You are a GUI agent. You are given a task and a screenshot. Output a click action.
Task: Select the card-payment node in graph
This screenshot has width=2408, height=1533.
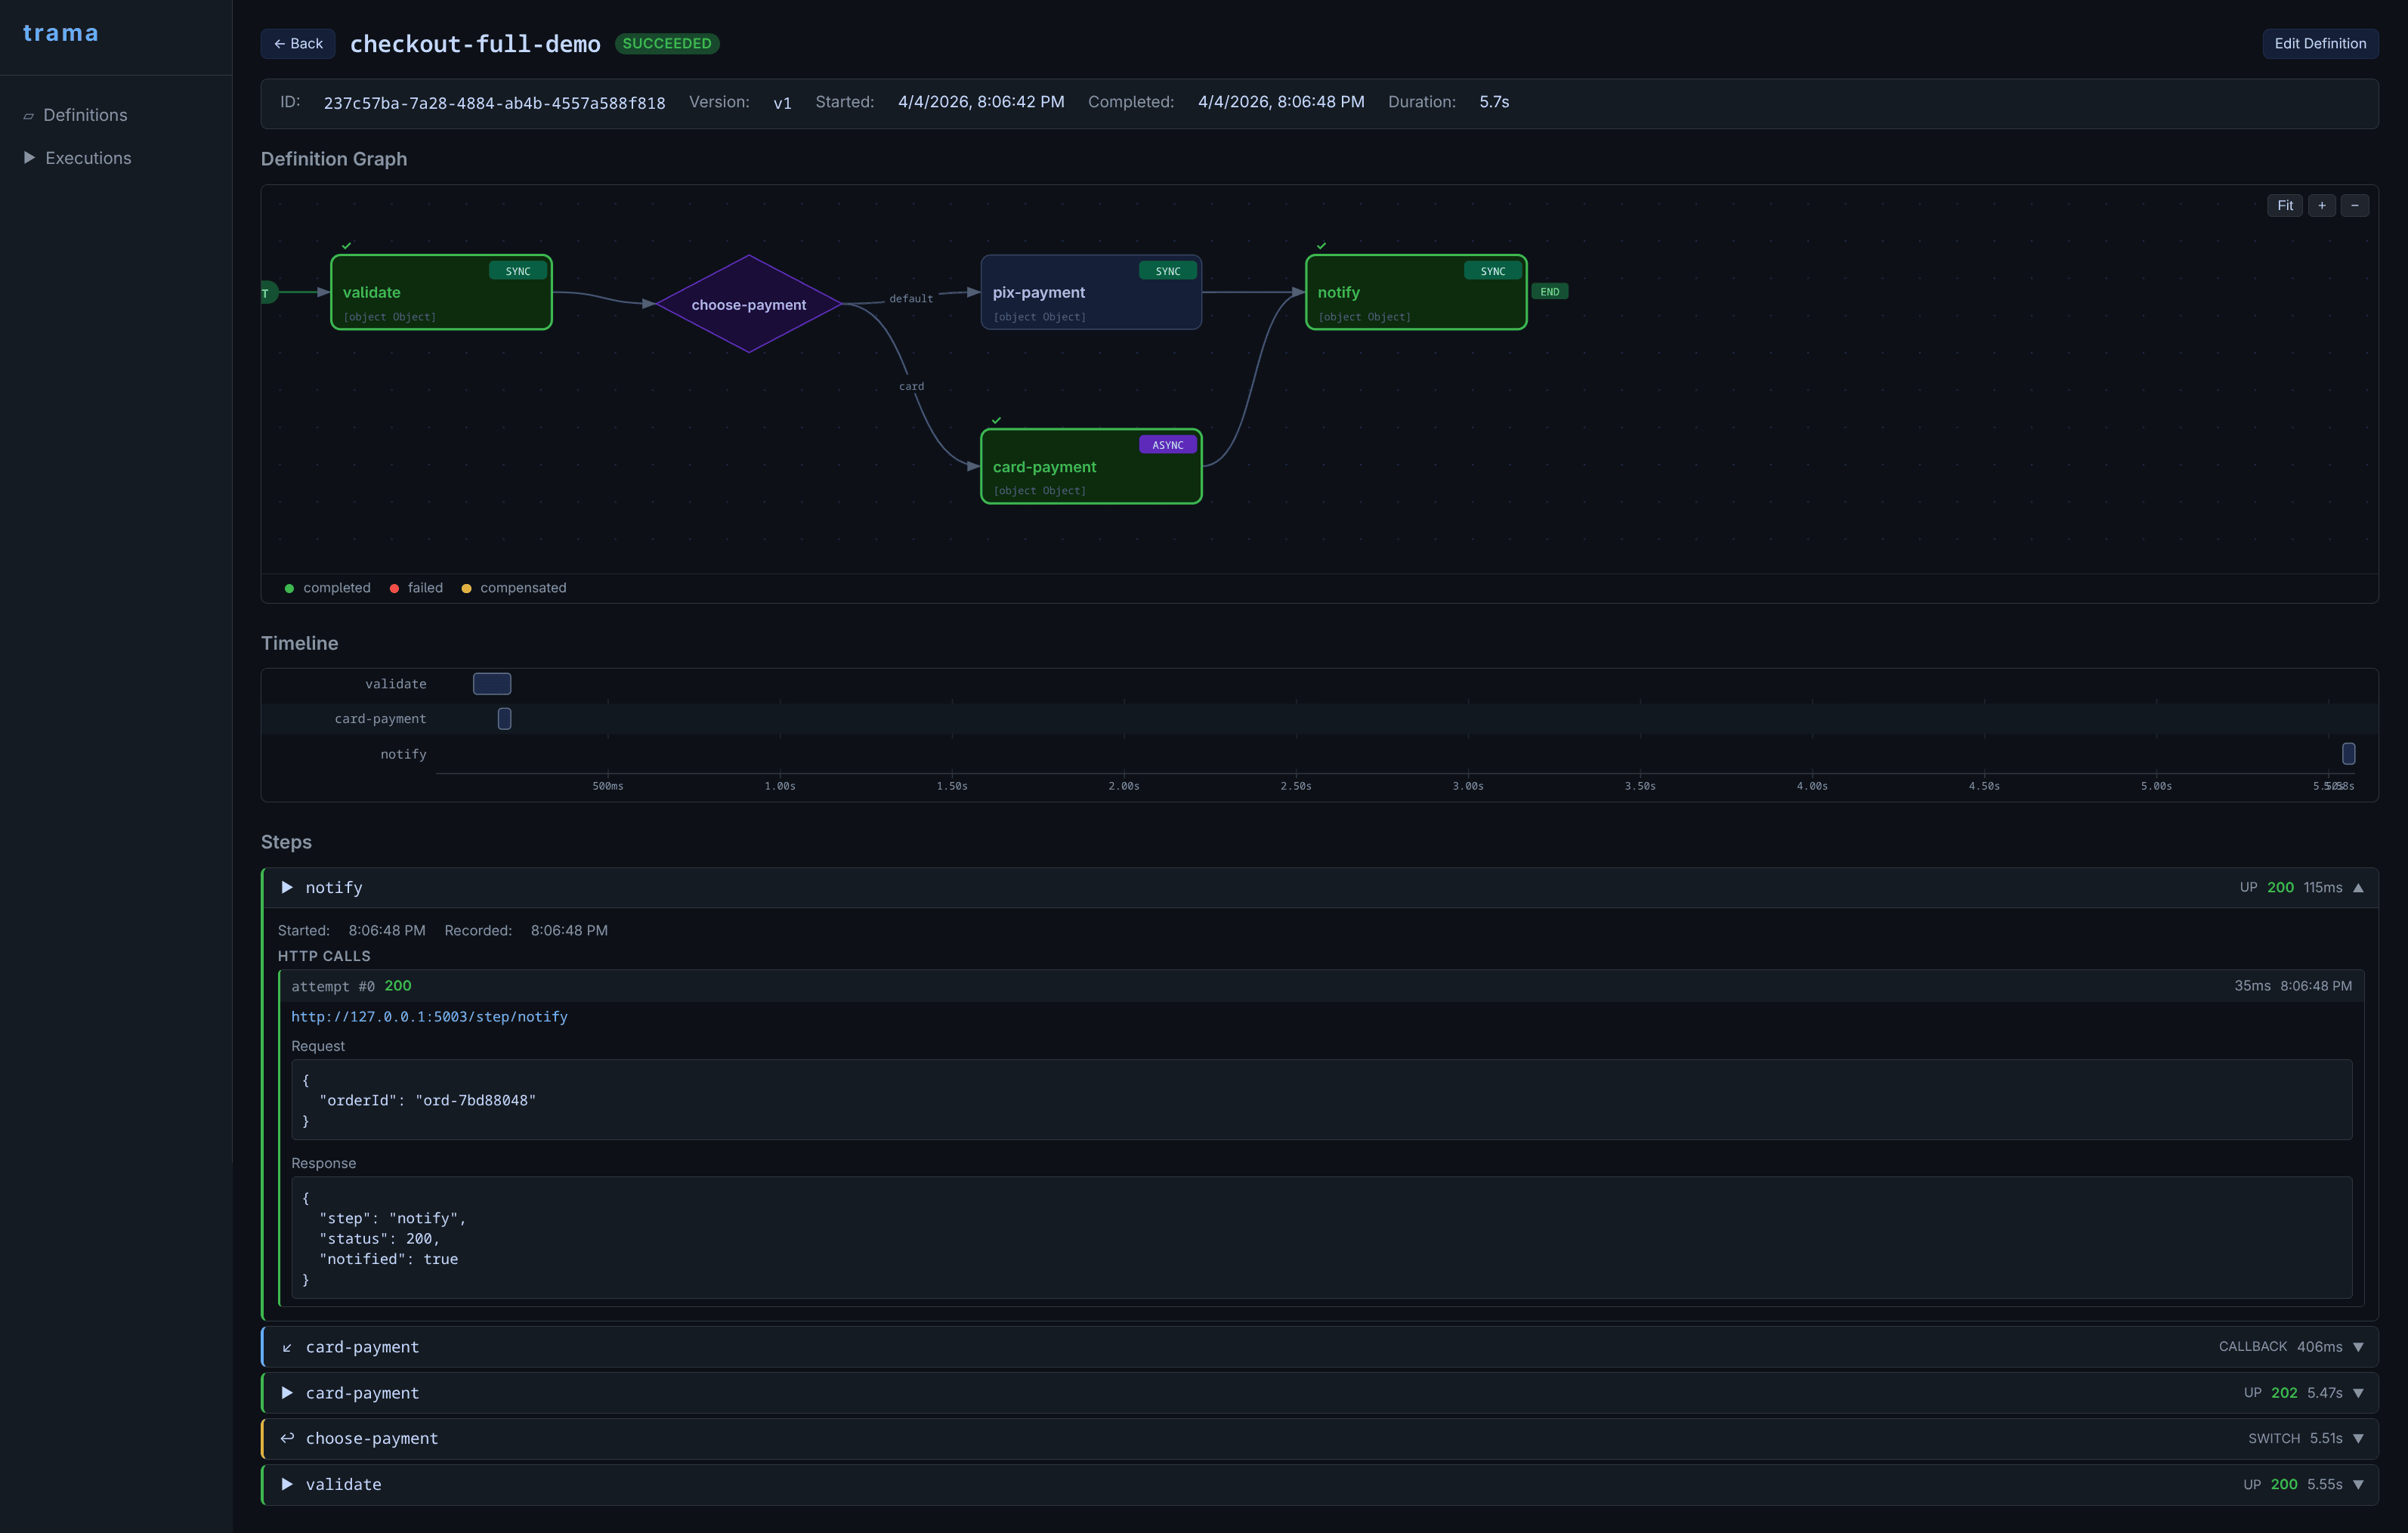tap(1091, 466)
